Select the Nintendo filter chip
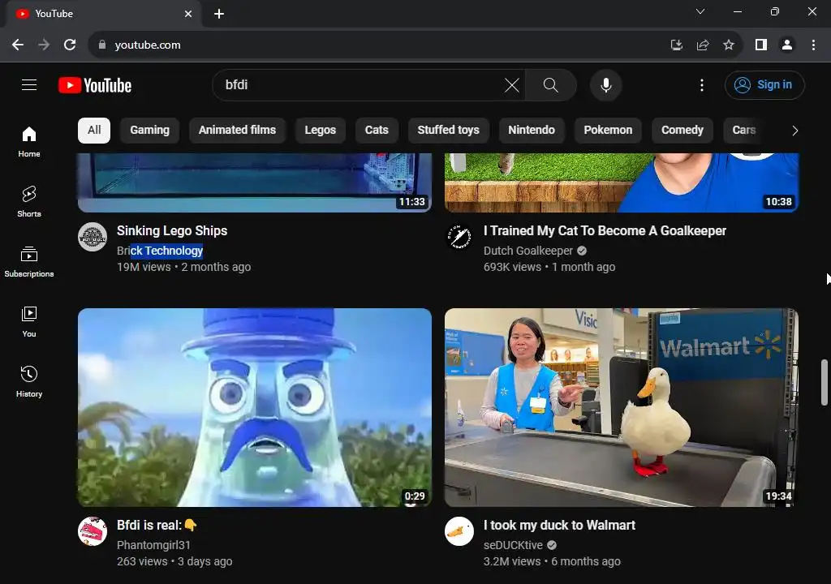831x584 pixels. (x=532, y=131)
